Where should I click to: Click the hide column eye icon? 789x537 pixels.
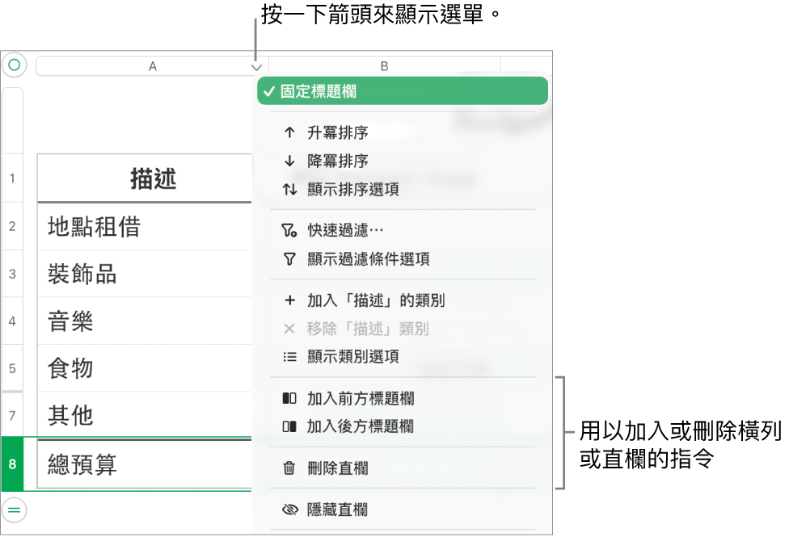pyautogui.click(x=289, y=510)
